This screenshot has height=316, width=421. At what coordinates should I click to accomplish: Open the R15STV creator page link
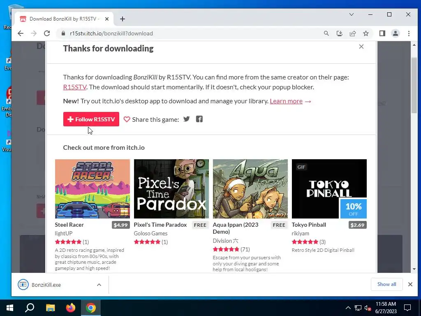(75, 87)
